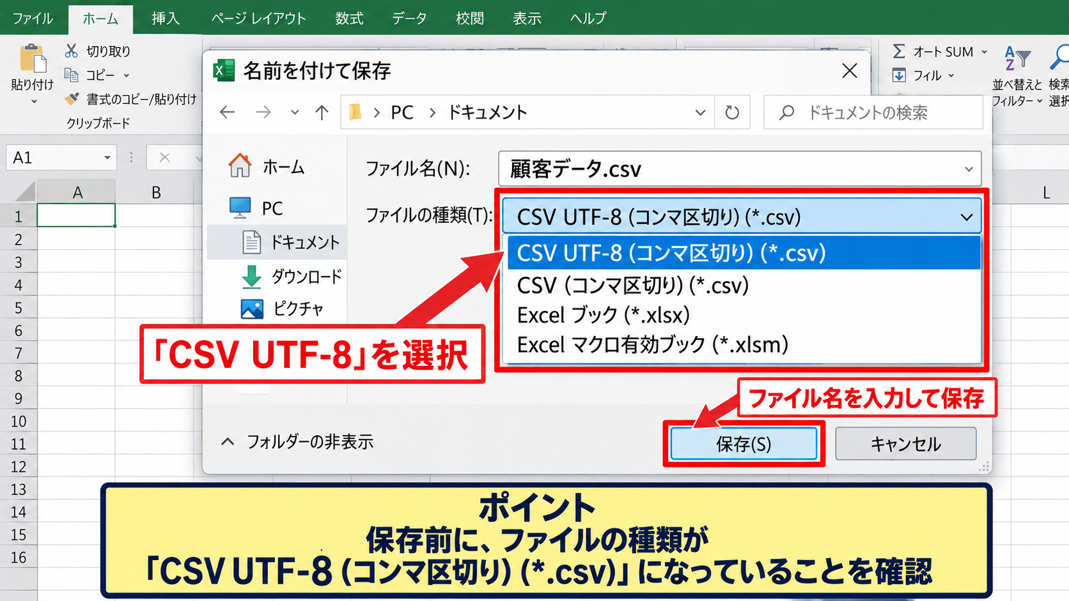Open recent locations dropdown arrow

coord(294,112)
